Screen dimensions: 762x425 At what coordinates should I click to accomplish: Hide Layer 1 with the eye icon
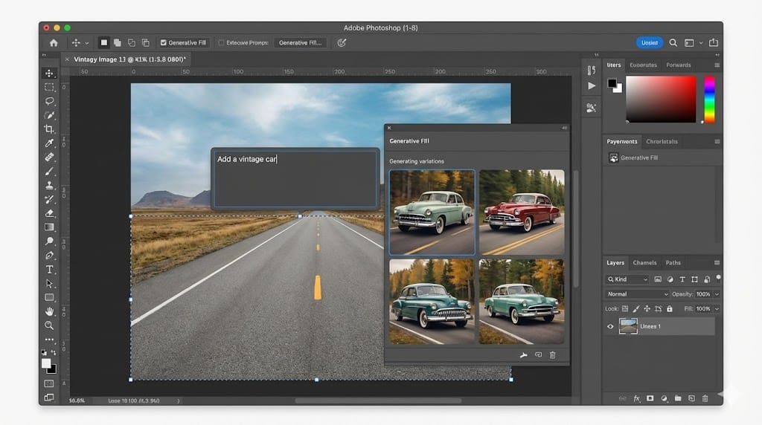point(610,326)
